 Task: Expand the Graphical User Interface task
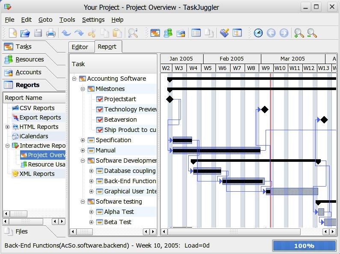pos(91,192)
